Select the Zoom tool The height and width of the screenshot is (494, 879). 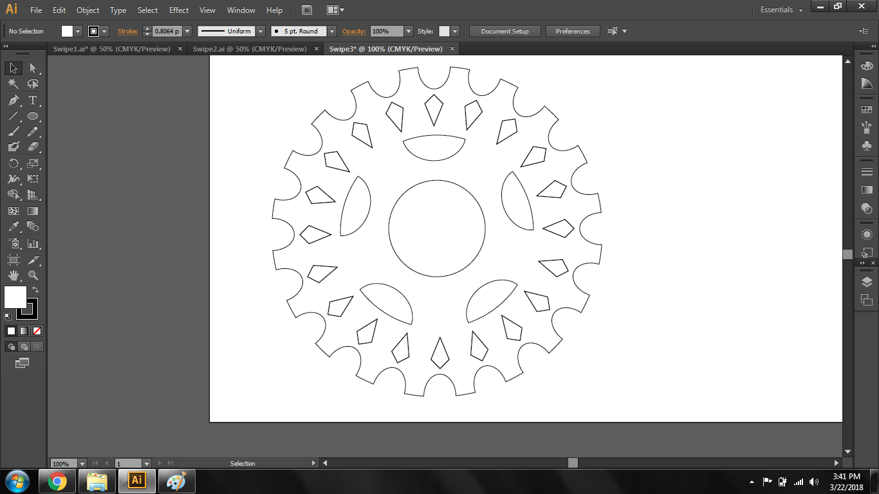click(33, 275)
